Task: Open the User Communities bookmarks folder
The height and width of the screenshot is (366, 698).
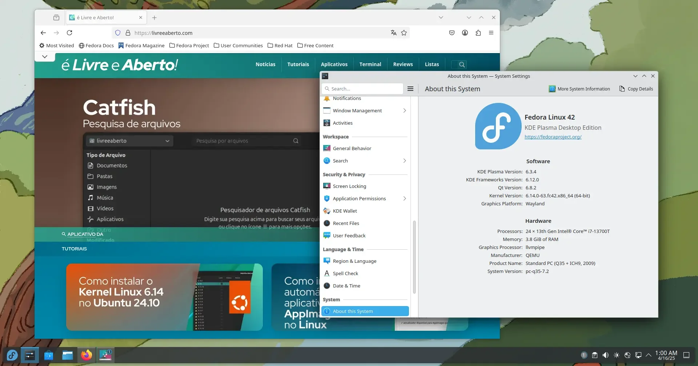Action: 238,45
